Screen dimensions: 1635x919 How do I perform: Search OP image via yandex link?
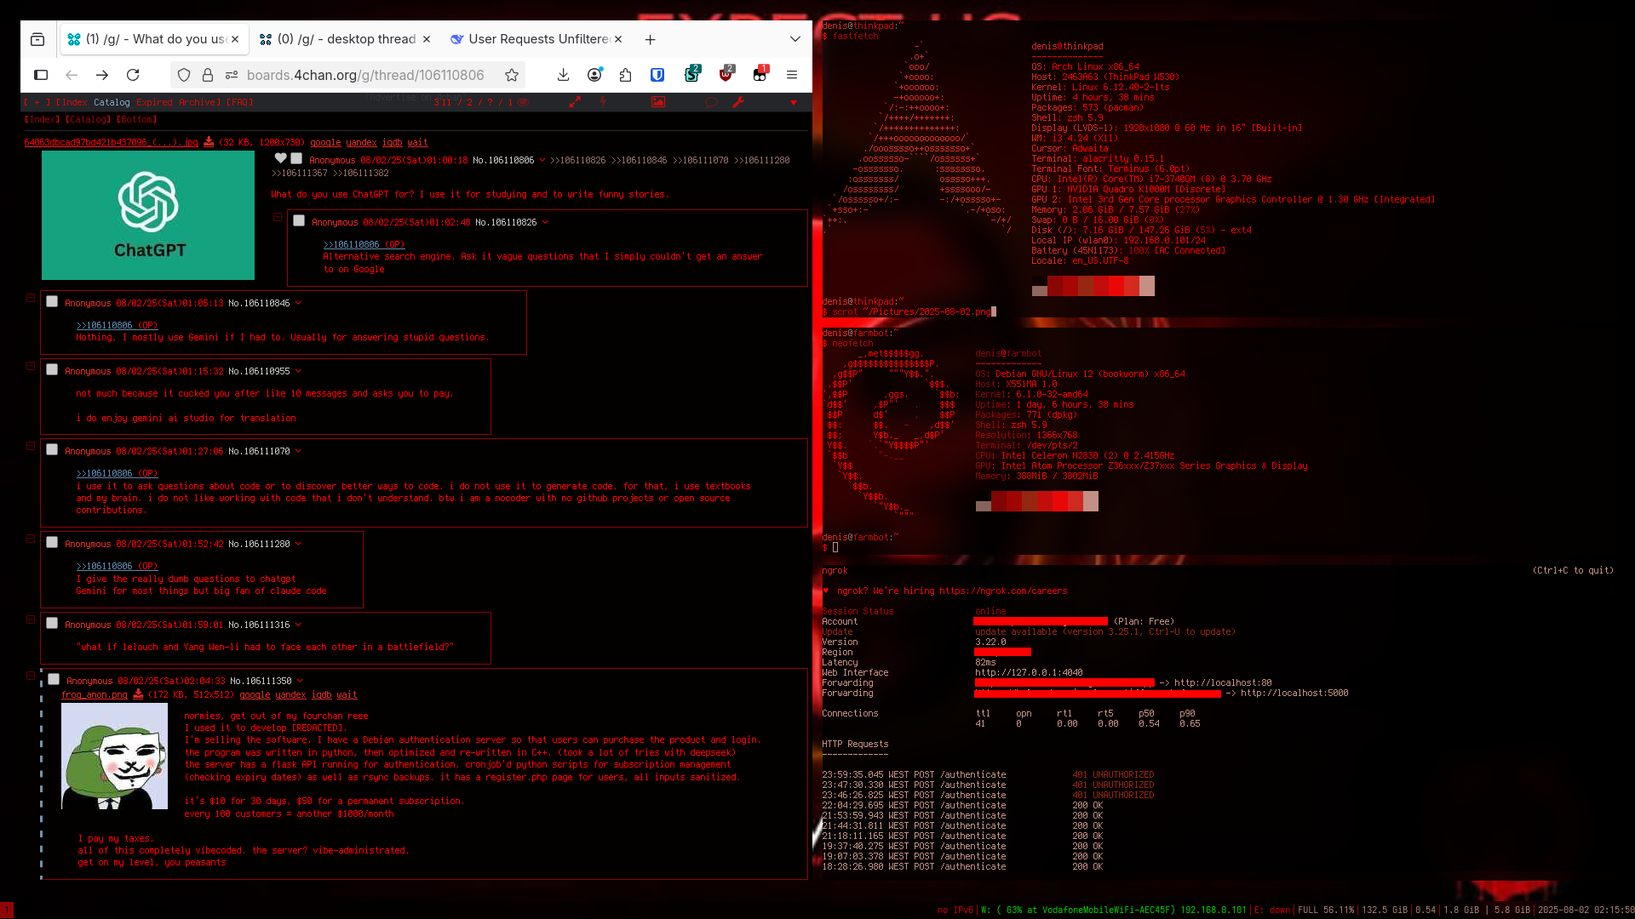click(361, 143)
